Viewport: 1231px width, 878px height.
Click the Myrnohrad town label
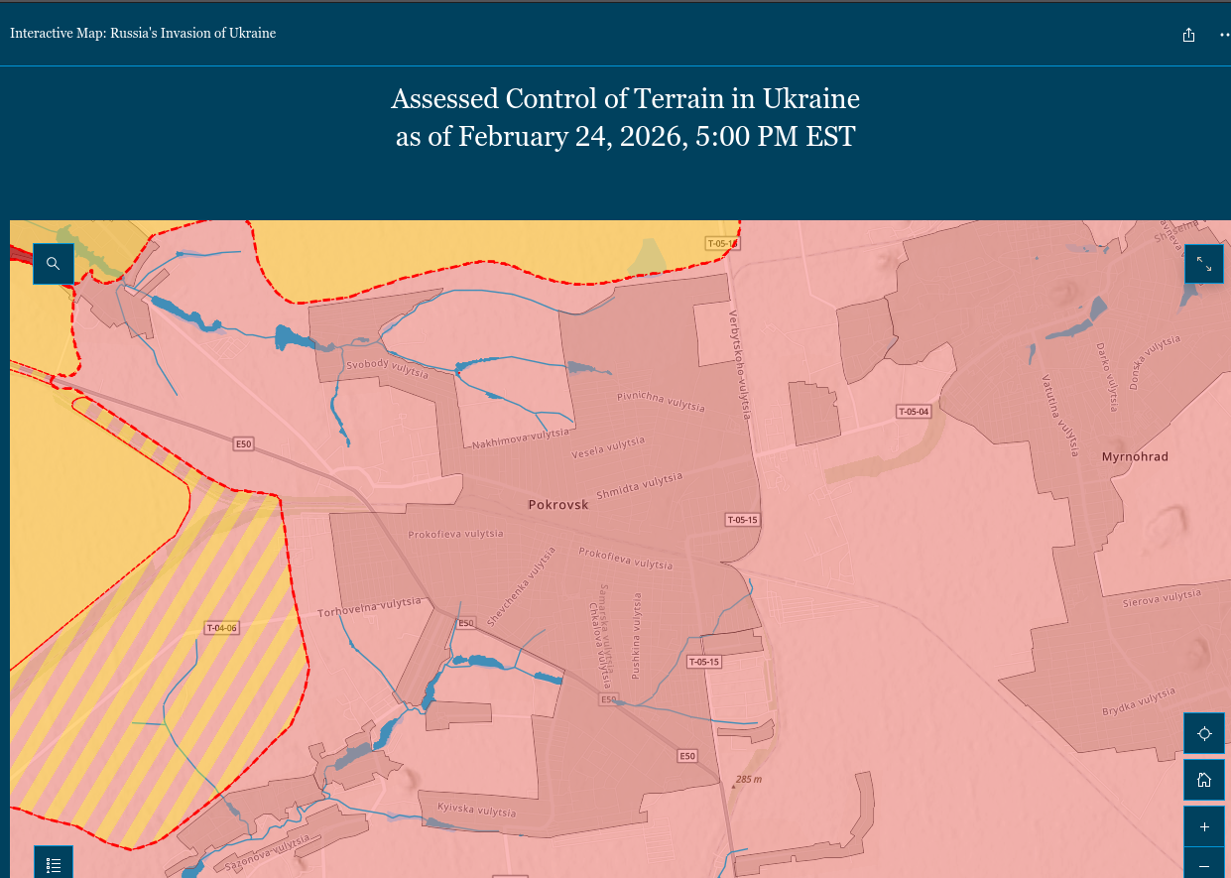tap(1135, 457)
